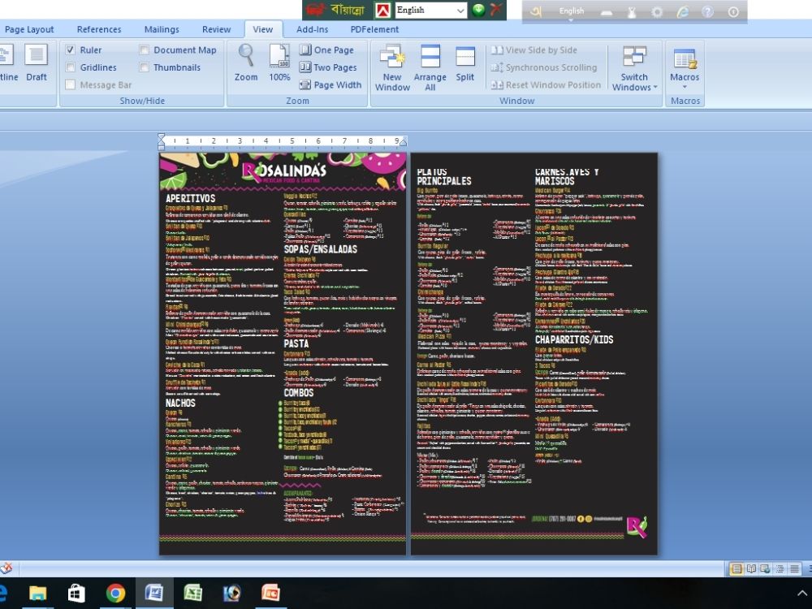812x609 pixels.
Task: Open the Zoom dialog magnifier button
Action: click(246, 63)
